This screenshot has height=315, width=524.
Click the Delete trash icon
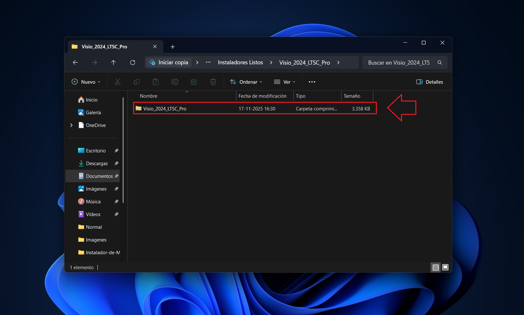click(213, 82)
